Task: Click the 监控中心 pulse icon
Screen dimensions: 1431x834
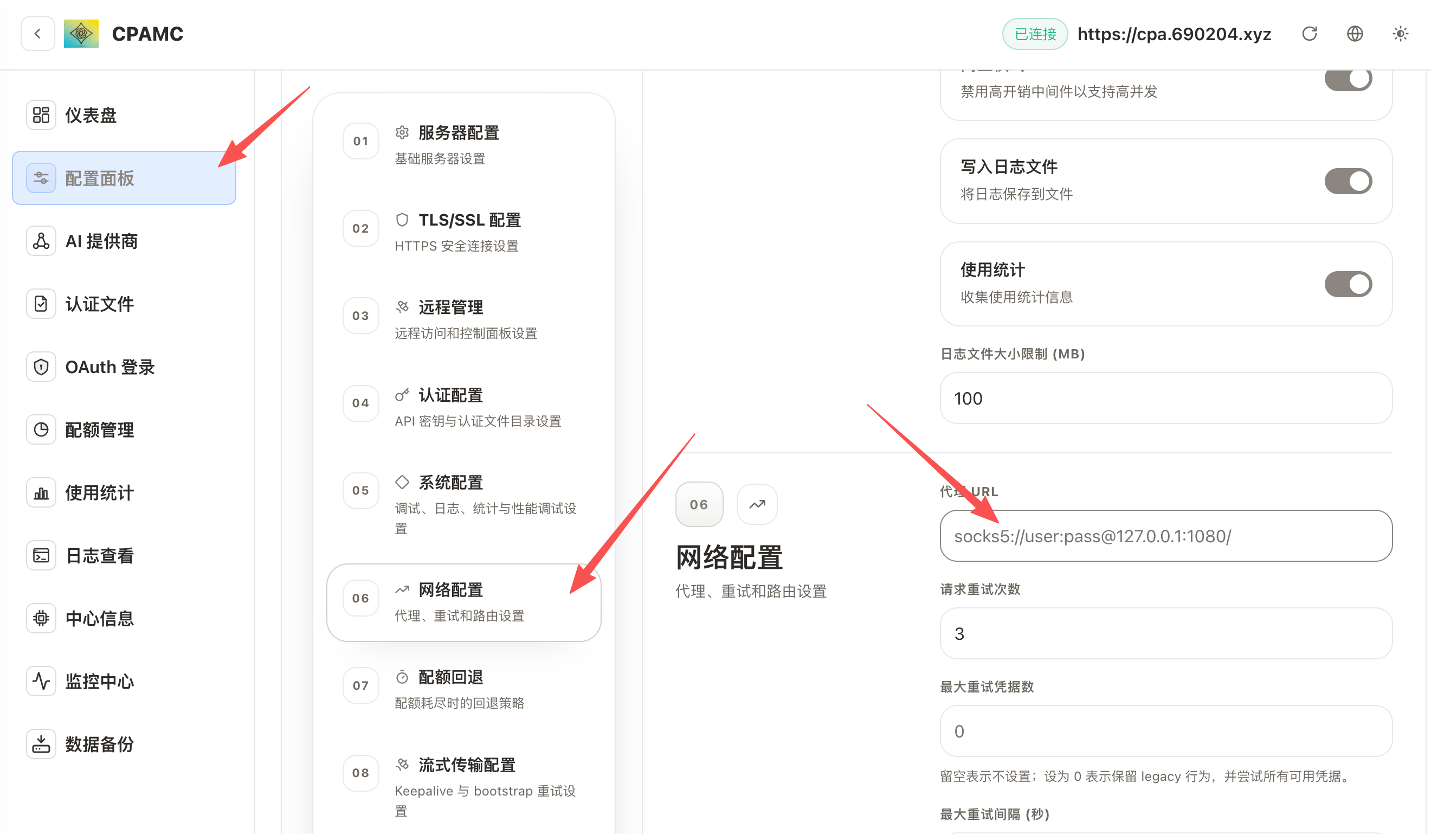Action: tap(41, 681)
